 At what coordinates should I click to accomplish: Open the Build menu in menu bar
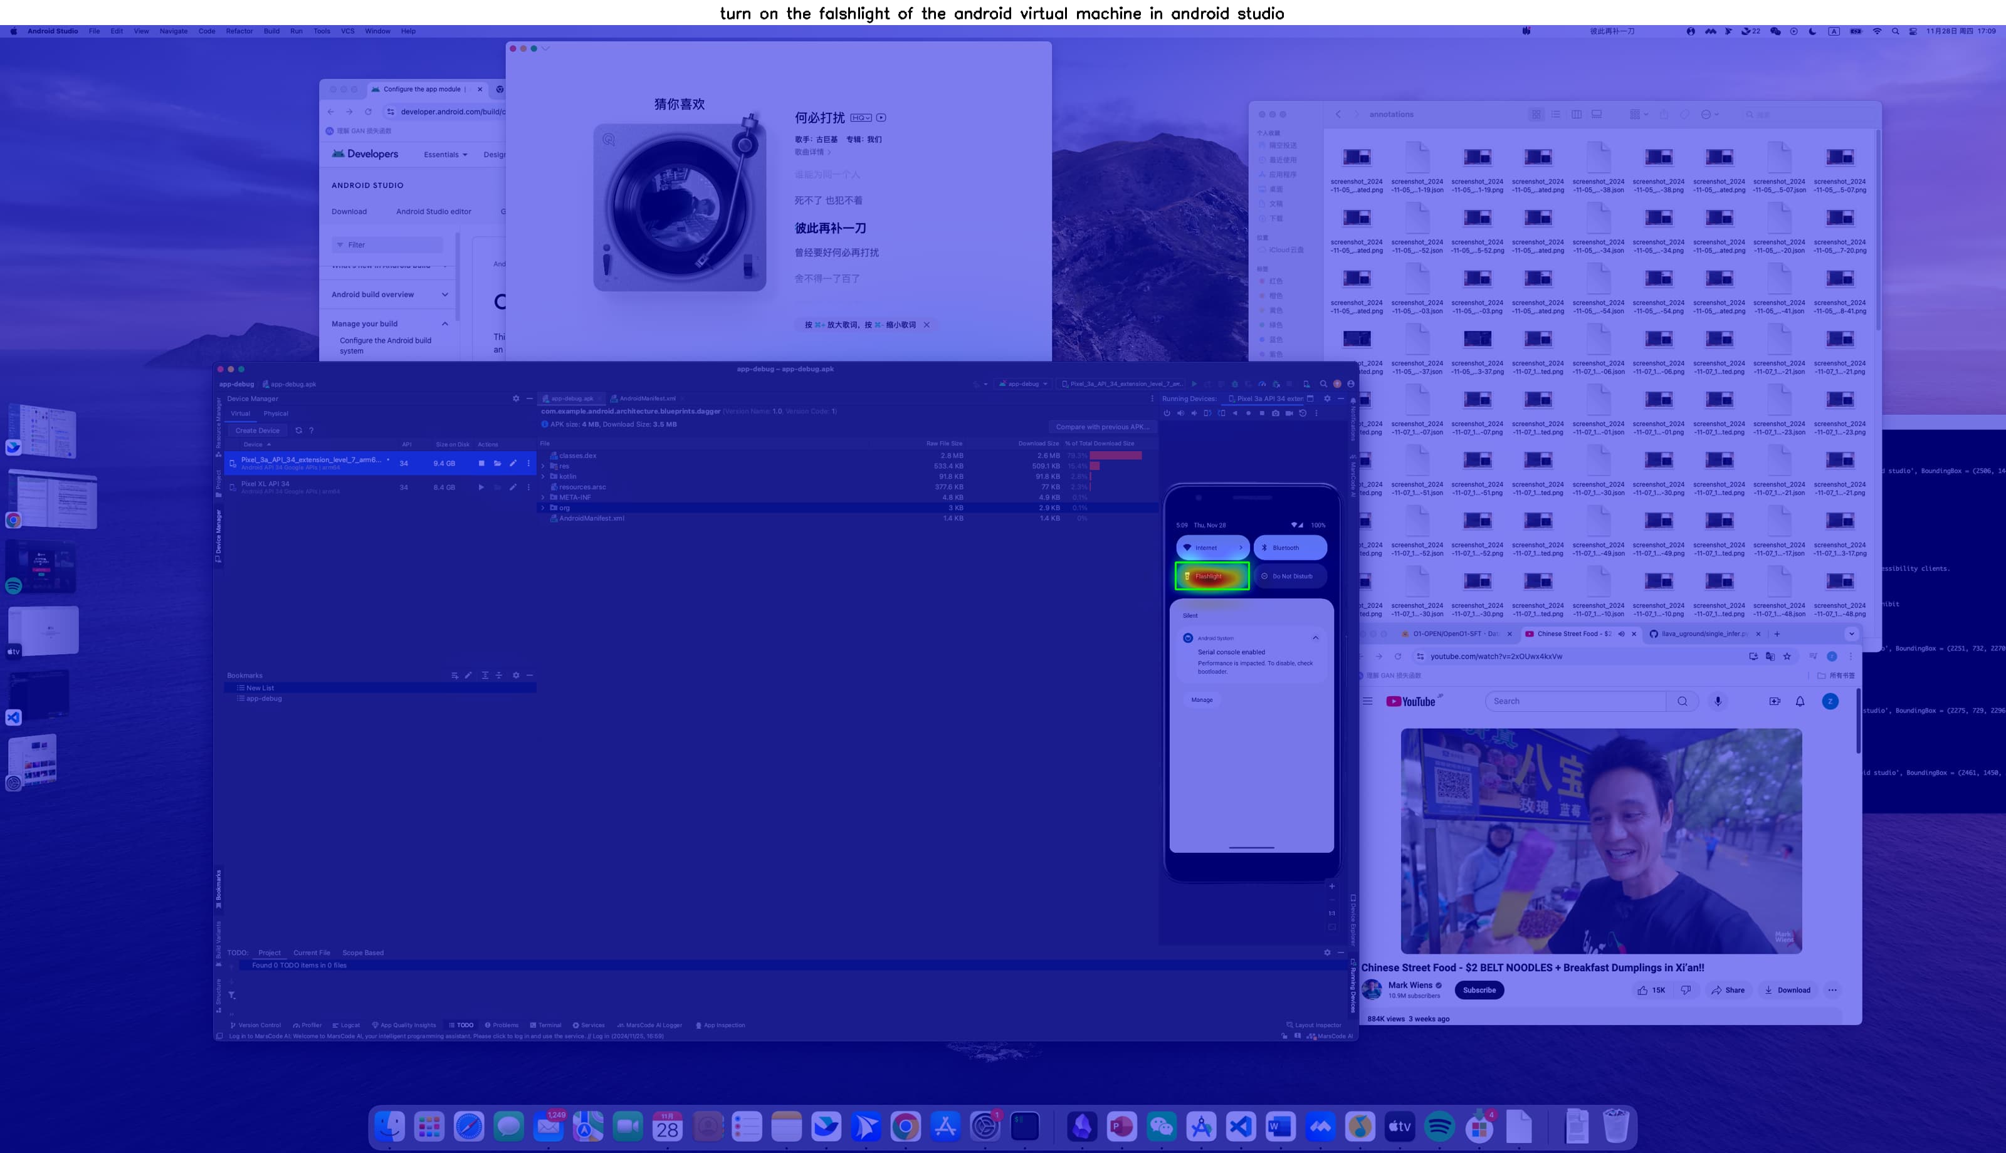point(271,31)
